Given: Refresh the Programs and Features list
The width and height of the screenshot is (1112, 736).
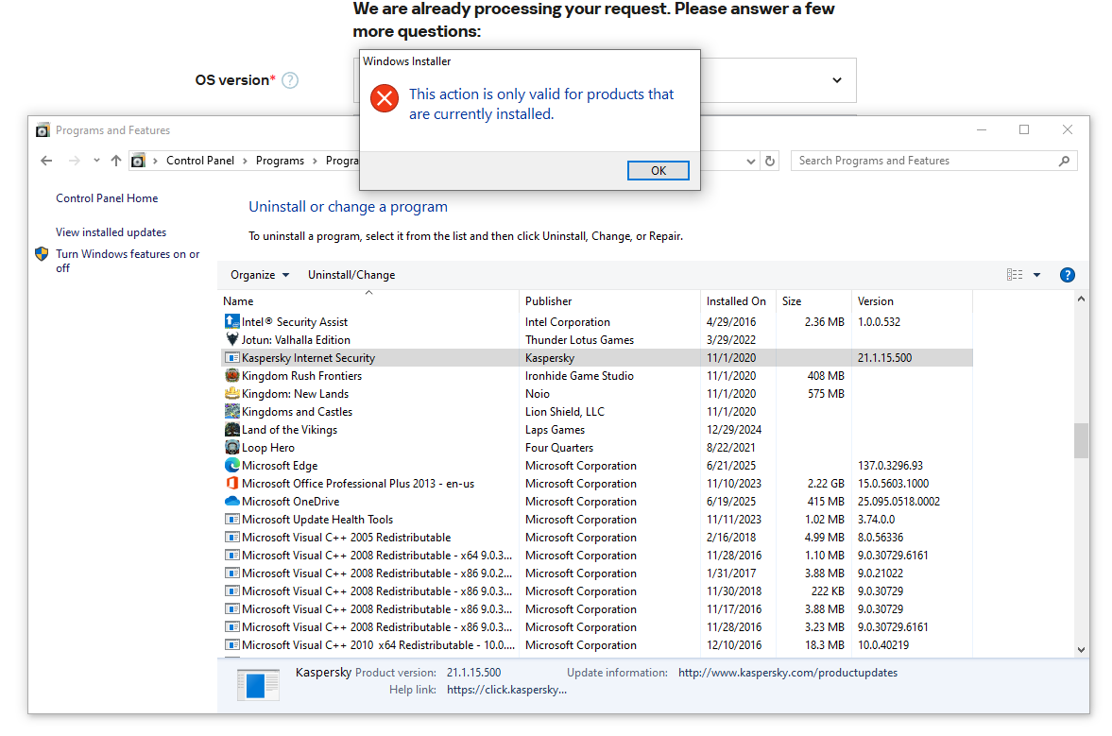Looking at the screenshot, I should point(770,161).
